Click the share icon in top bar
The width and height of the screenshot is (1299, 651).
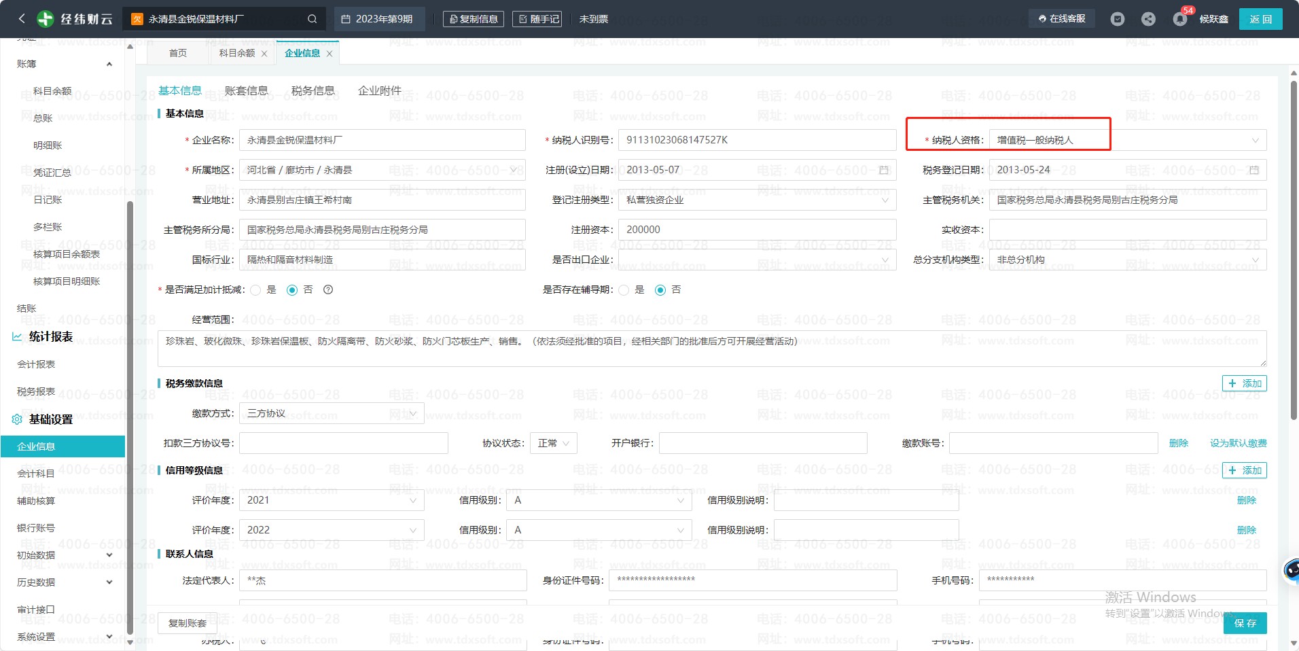(x=1148, y=19)
